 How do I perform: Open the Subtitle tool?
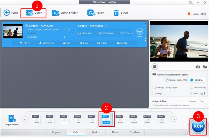[x=122, y=43]
